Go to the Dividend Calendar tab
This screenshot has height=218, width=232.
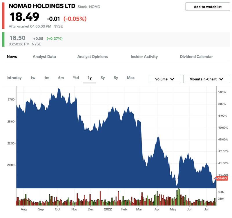point(196,56)
